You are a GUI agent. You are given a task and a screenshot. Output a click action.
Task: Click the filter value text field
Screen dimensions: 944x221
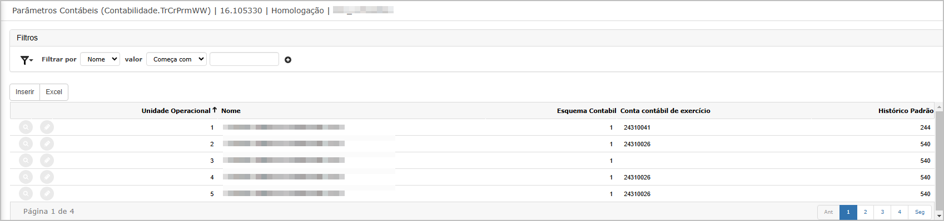pyautogui.click(x=244, y=59)
